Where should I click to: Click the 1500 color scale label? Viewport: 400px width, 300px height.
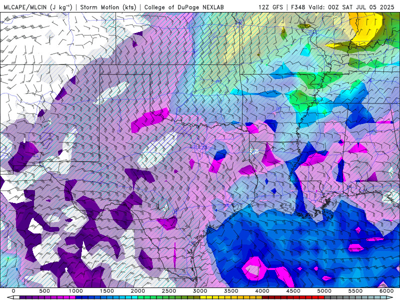(x=107, y=291)
